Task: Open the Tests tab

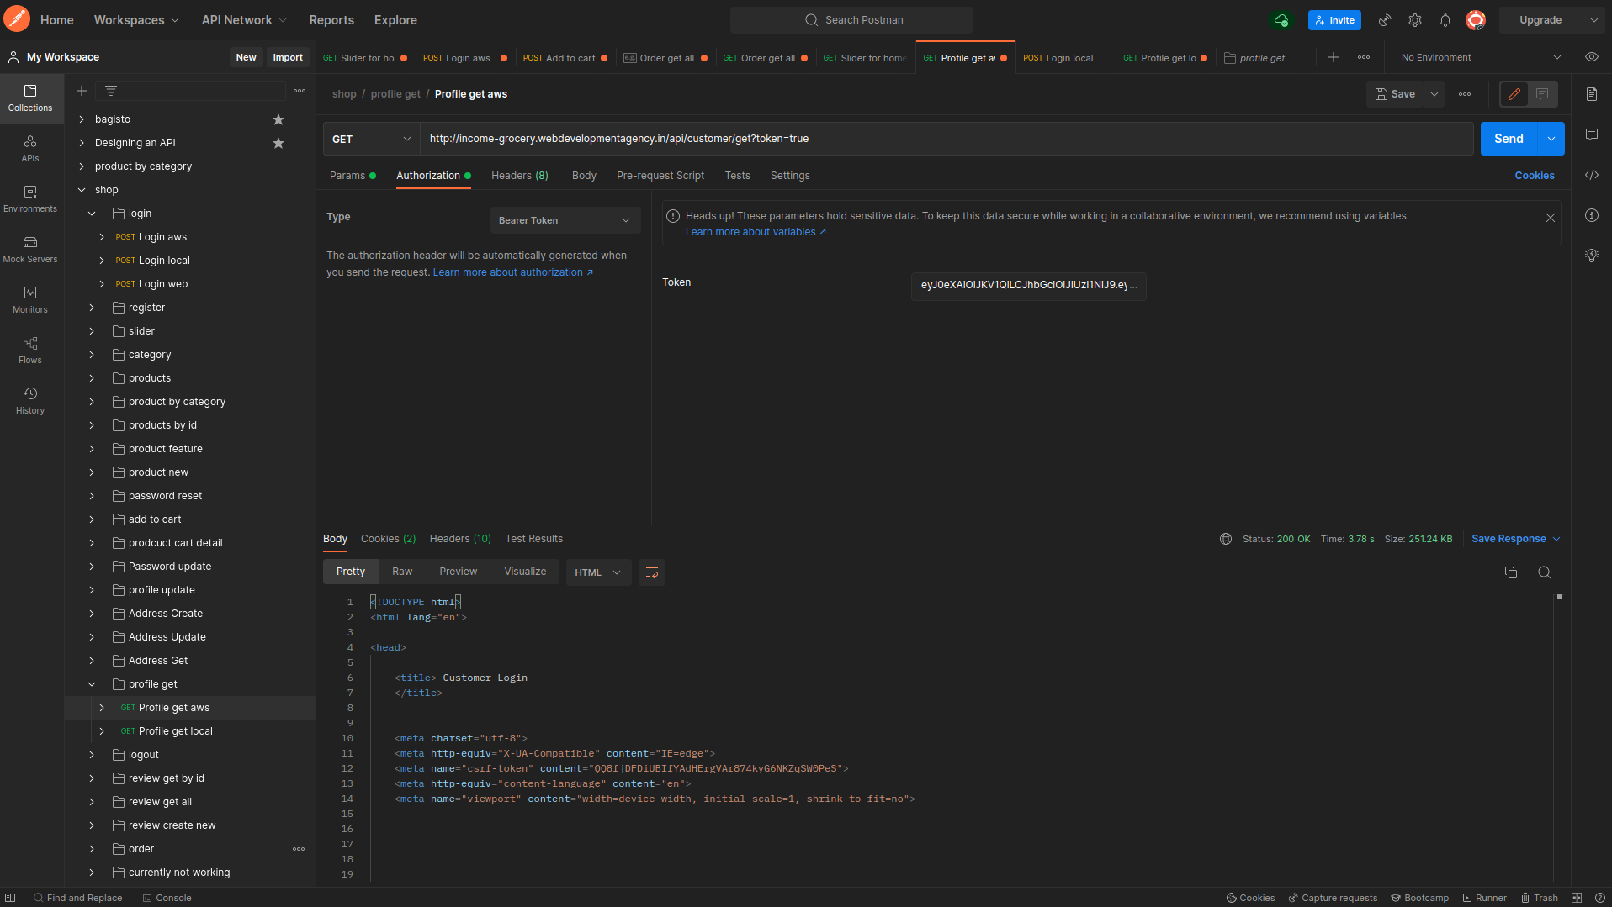Action: click(x=738, y=176)
